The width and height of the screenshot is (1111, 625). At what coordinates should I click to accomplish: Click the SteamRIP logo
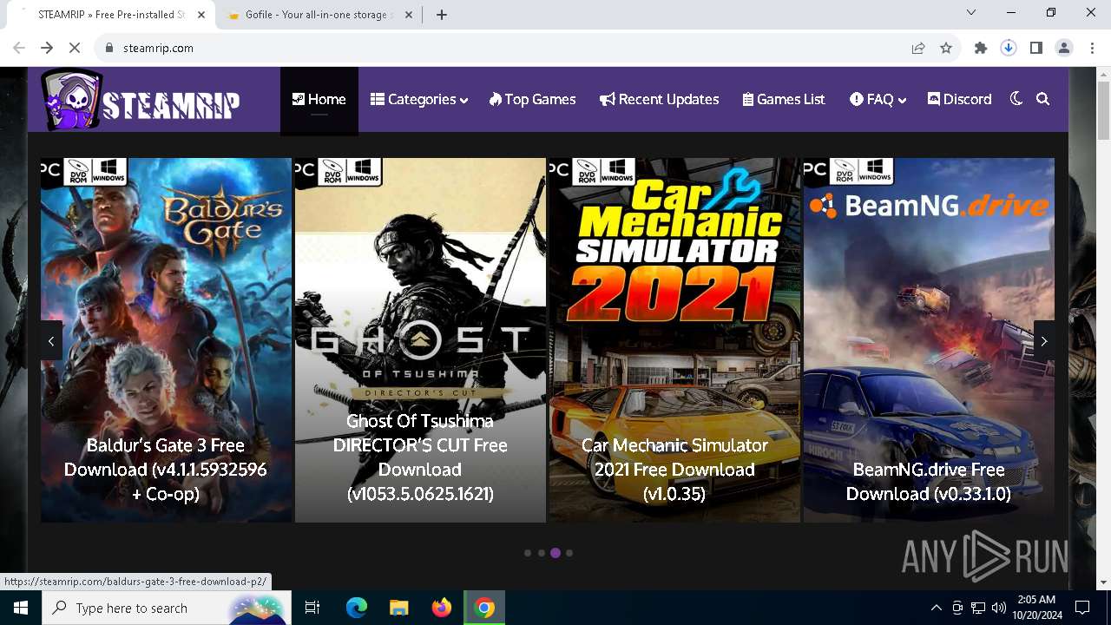click(141, 100)
